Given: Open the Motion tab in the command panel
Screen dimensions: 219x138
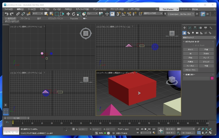Looking at the screenshot, I should click(200, 28).
